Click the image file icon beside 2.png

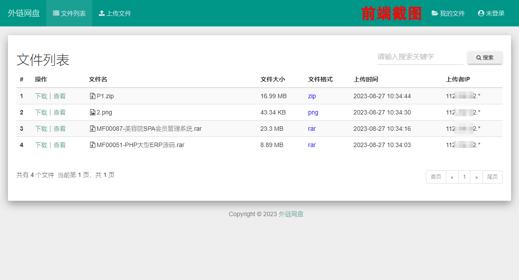click(x=93, y=112)
